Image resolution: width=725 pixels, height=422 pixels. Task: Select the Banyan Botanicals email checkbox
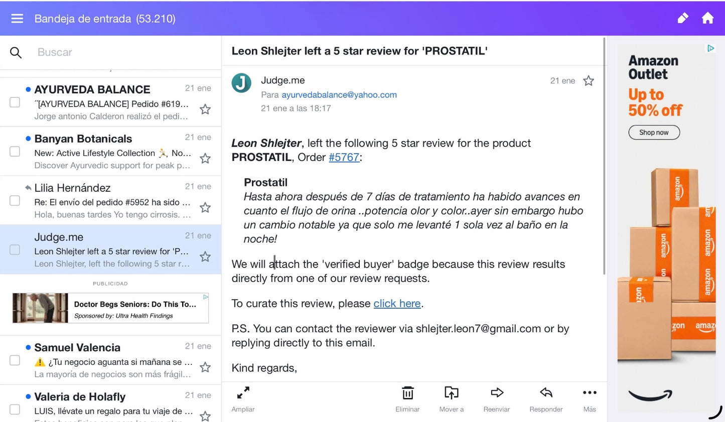coord(15,152)
